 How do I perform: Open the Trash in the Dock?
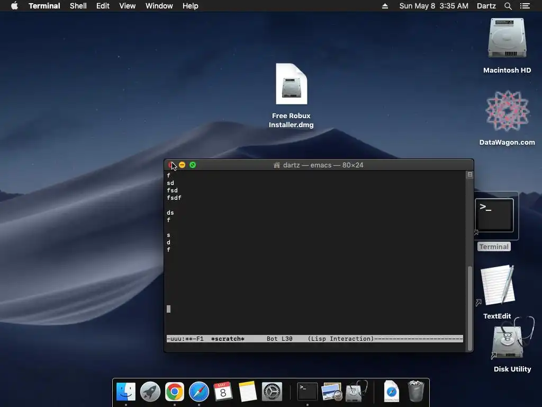point(416,392)
